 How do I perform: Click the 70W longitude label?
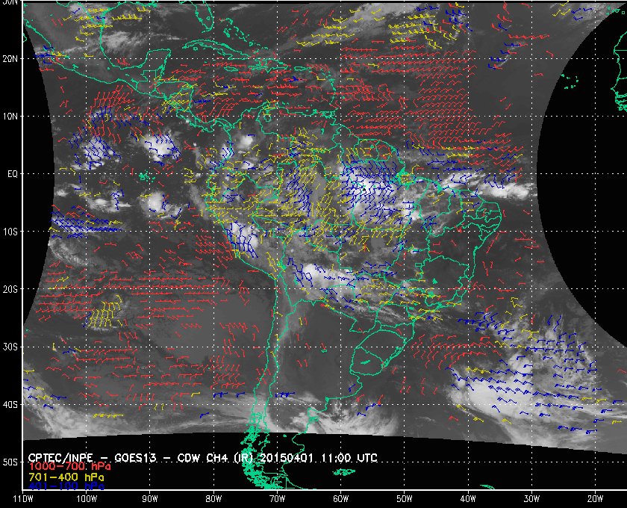(277, 498)
